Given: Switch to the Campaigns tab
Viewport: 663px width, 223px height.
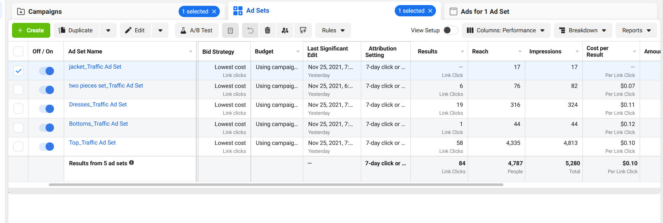Looking at the screenshot, I should click(45, 12).
